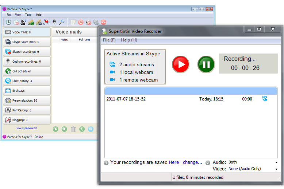Viewport: 284px width, 189px height.
Task: Click the magnifying glass search icon
Action: click(62, 22)
